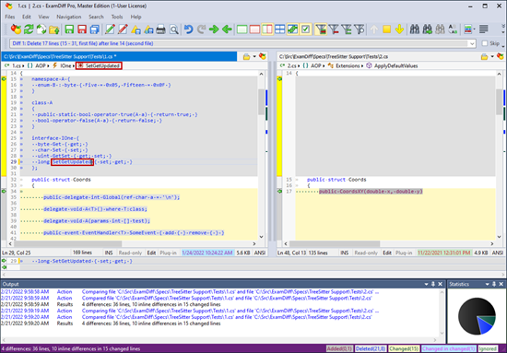
Task: Open Statistics panel dropdown arrow
Action: click(487, 284)
